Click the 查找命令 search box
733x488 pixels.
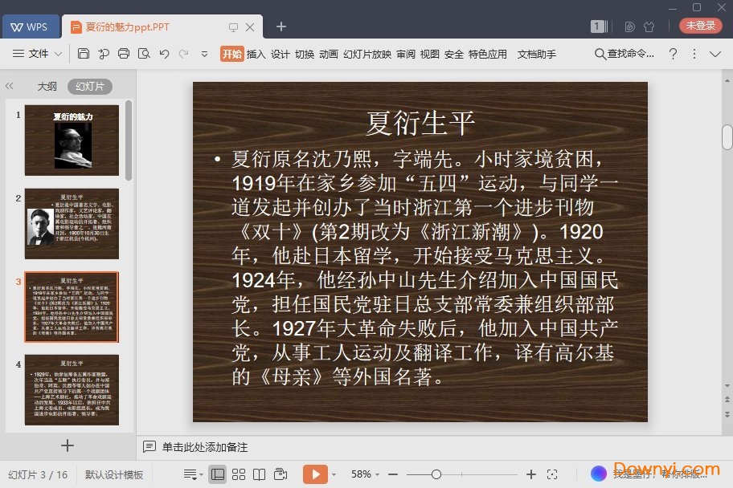point(624,54)
